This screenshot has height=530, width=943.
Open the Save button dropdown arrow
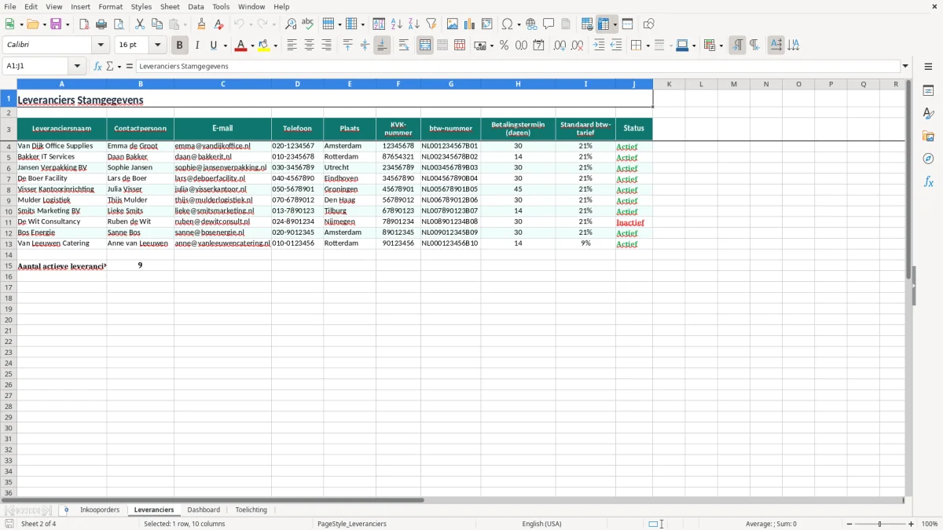coord(68,24)
